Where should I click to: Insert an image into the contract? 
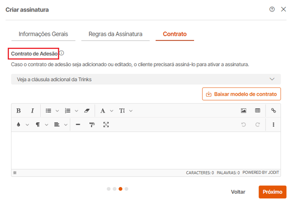point(243,111)
